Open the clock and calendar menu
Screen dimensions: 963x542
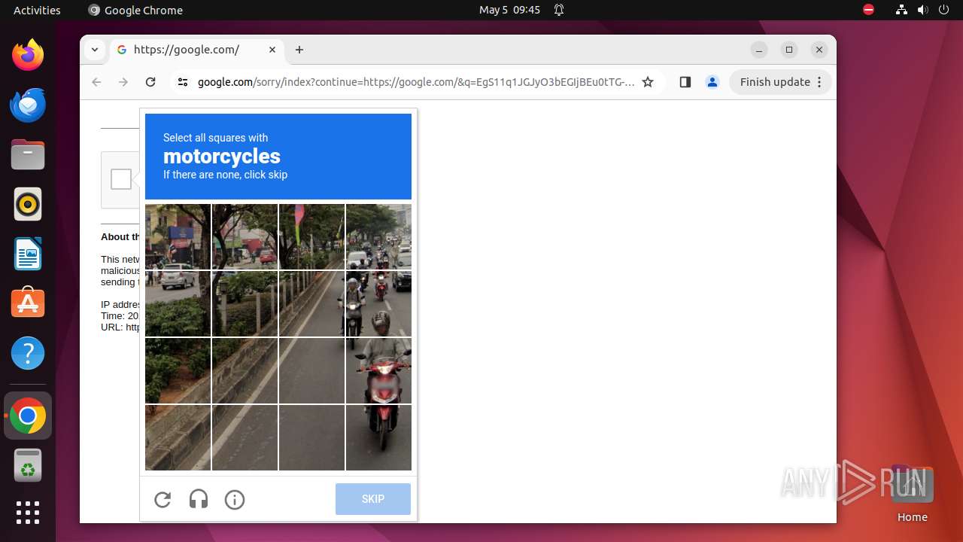509,10
